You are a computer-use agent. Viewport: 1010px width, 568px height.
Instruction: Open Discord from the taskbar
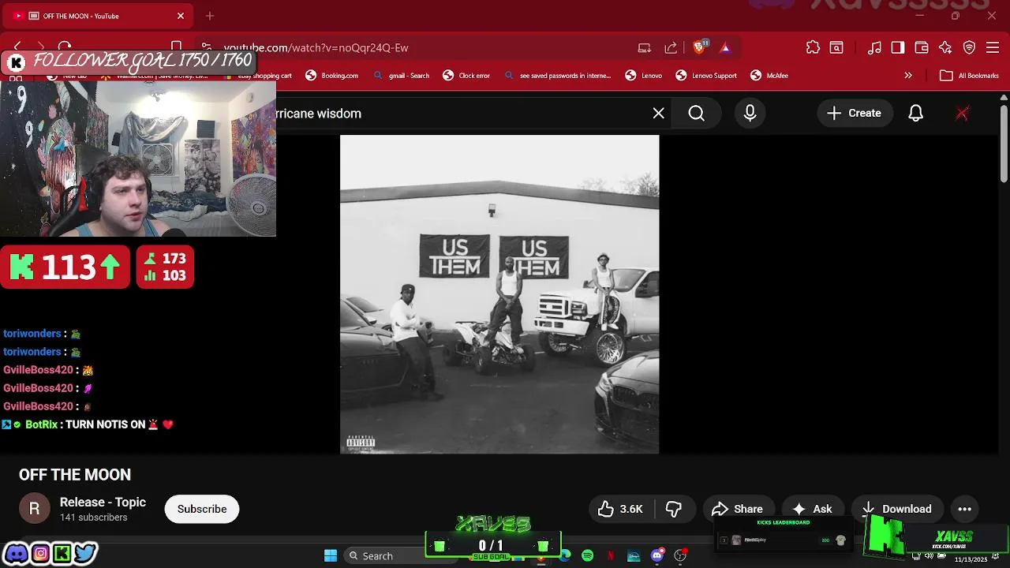657,556
